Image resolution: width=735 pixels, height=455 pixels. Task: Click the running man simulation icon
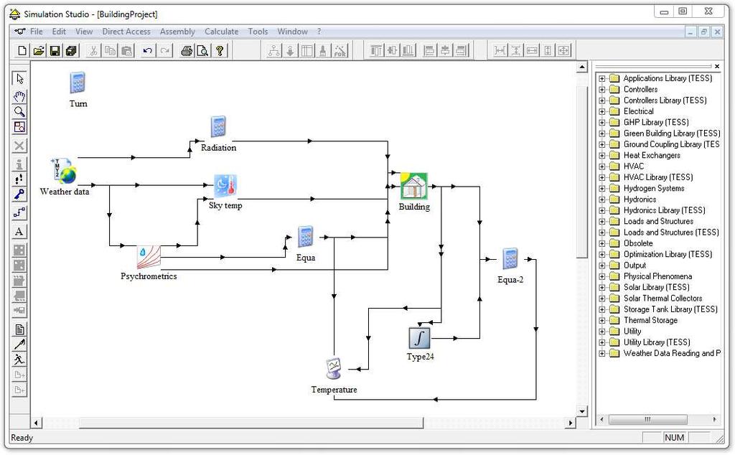pos(19,360)
